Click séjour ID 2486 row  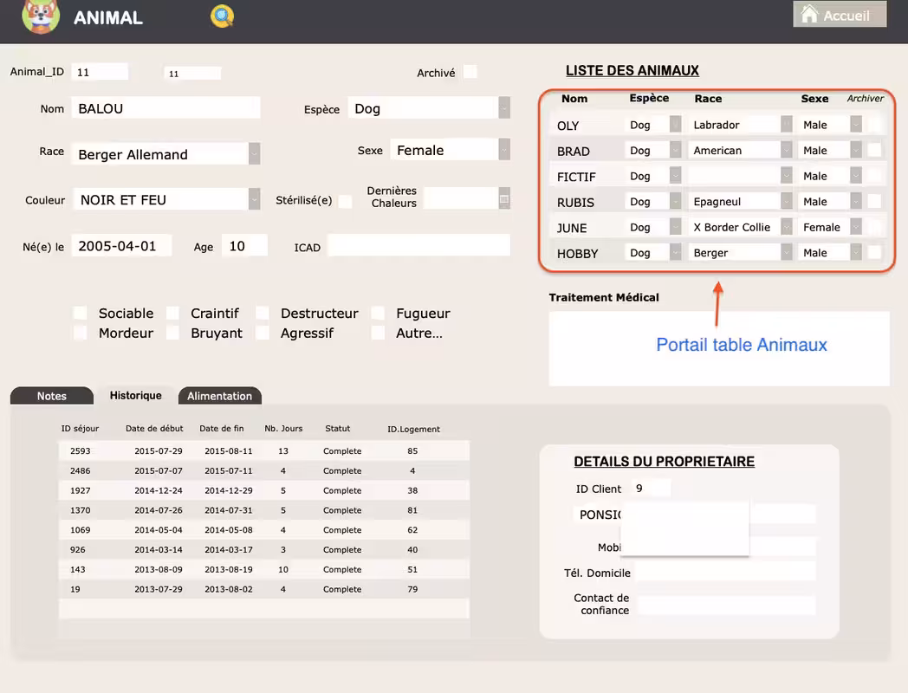click(x=263, y=470)
